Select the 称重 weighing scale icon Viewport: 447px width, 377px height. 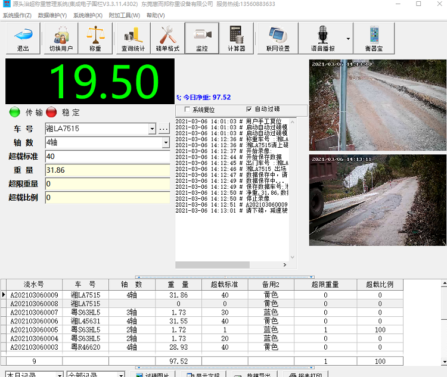pyautogui.click(x=95, y=38)
